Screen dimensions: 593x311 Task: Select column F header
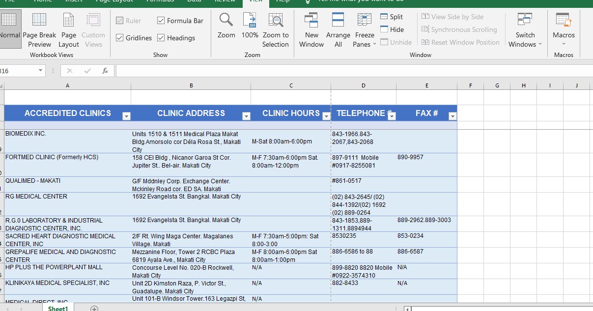(x=470, y=85)
